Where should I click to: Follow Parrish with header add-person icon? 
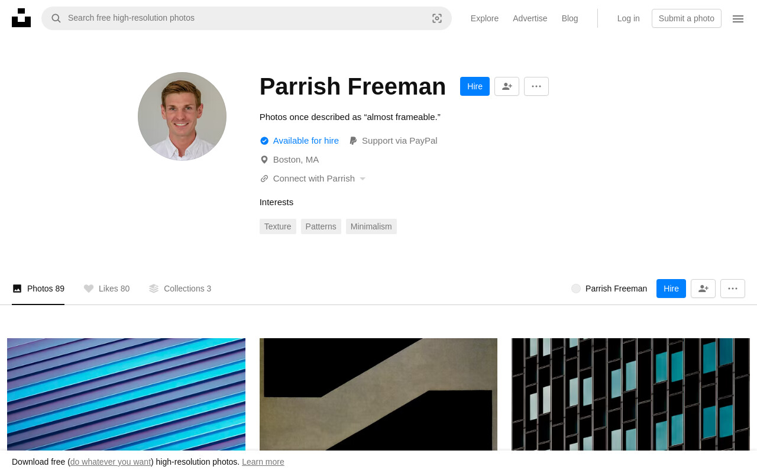pyautogui.click(x=507, y=86)
